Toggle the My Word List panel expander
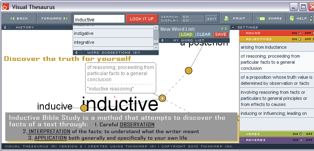Screen dimensions: 314x151 pyautogui.click(x=162, y=41)
